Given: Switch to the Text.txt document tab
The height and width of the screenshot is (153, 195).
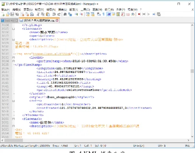Looking at the screenshot, I should coord(10,21).
